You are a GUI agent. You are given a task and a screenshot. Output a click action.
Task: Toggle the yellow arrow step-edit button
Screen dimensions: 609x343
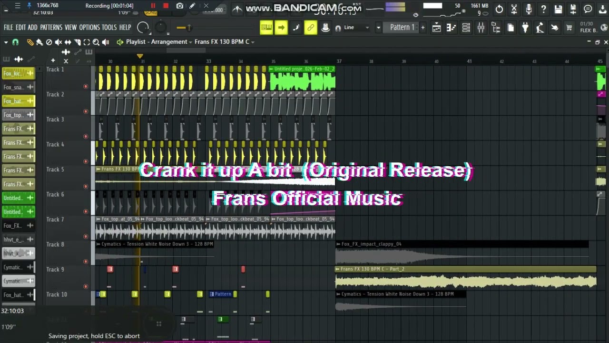pyautogui.click(x=281, y=28)
